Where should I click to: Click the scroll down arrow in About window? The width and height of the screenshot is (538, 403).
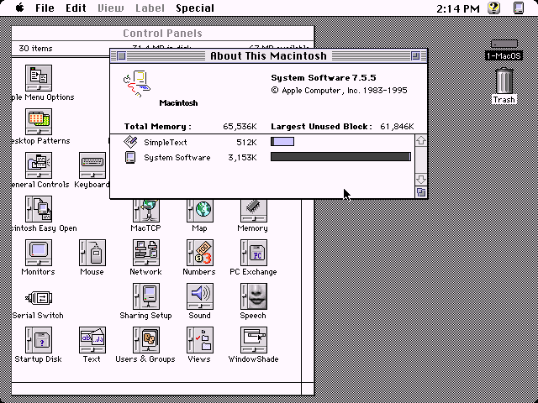click(421, 180)
